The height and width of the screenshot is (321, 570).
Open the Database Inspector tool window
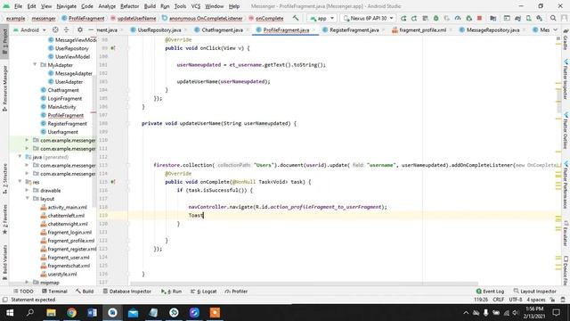pos(126,292)
